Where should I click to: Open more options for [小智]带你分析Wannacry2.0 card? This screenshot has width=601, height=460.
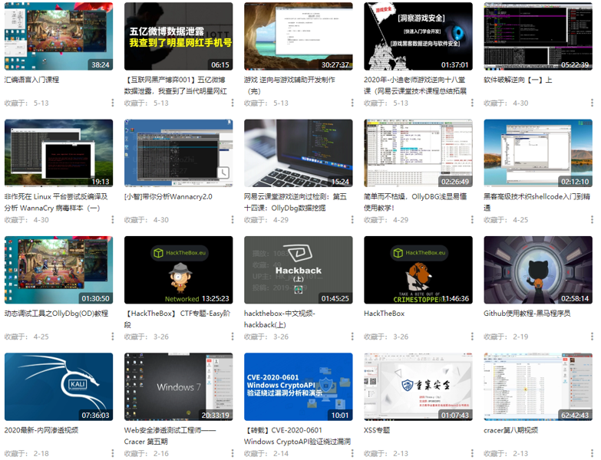[233, 220]
